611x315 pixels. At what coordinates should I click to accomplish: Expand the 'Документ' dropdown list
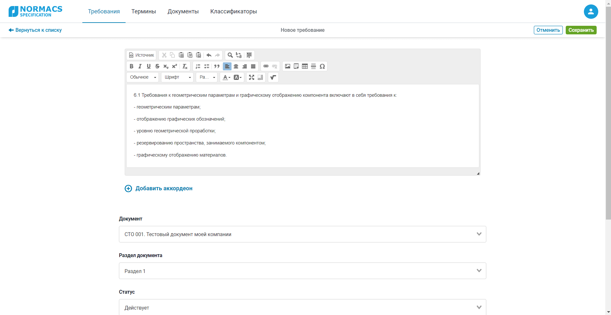[302, 234]
